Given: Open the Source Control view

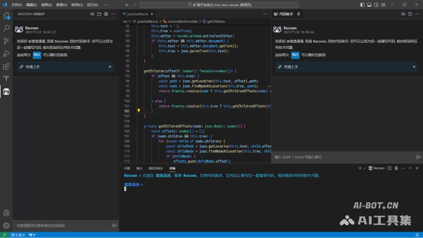Looking at the screenshot, I should coord(6,41).
